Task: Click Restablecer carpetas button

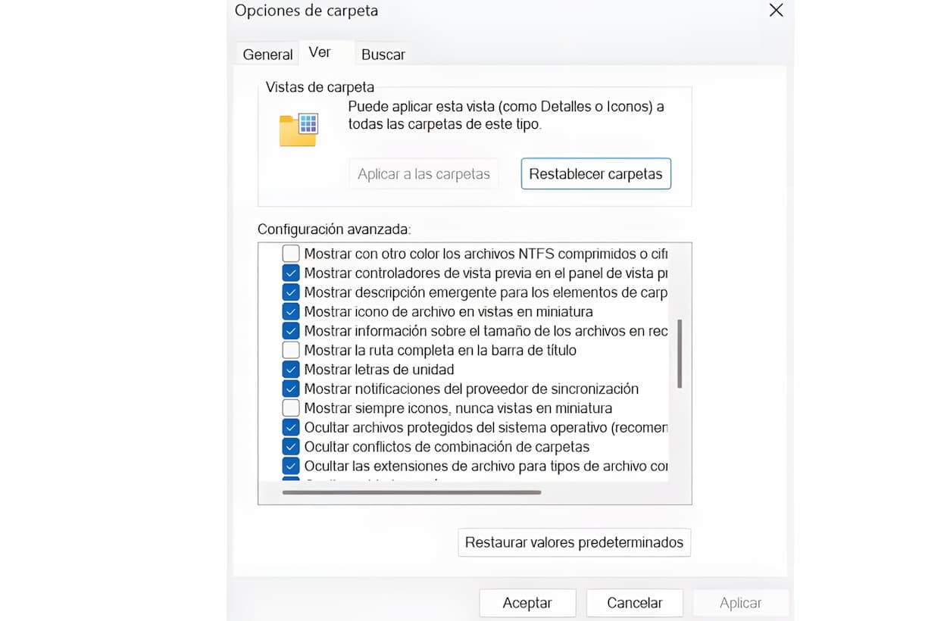Action: 596,173
